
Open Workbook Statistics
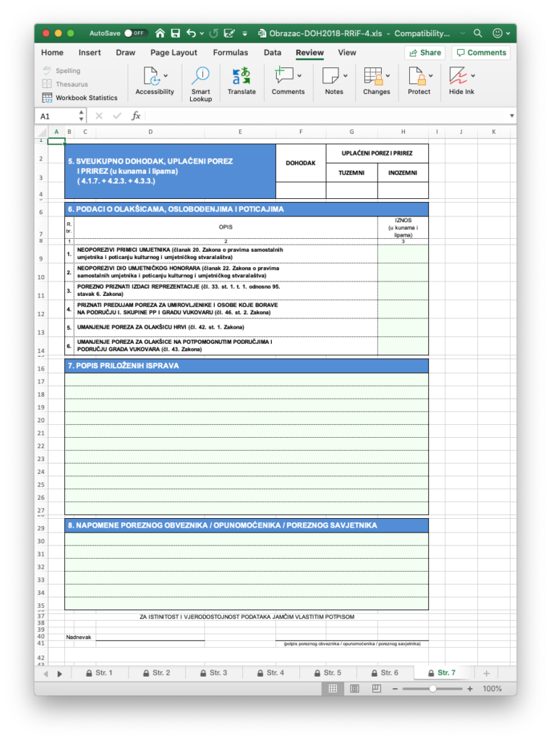(80, 97)
